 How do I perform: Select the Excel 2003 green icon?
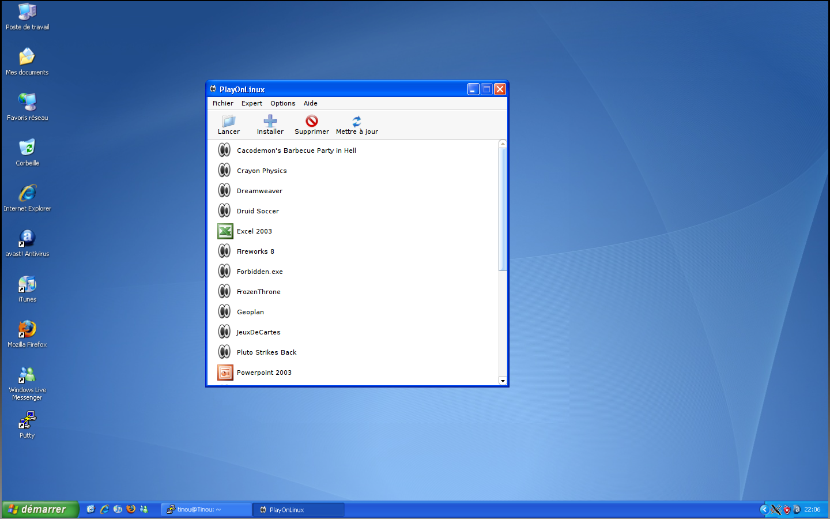(225, 231)
